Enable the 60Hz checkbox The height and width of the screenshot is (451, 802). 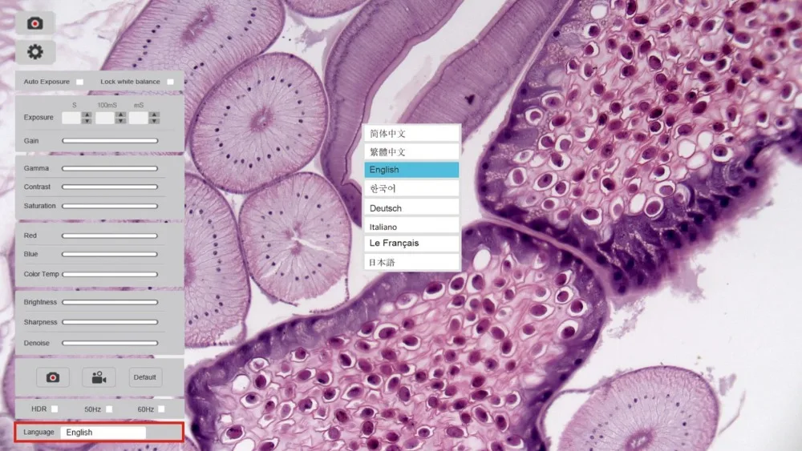tap(162, 409)
